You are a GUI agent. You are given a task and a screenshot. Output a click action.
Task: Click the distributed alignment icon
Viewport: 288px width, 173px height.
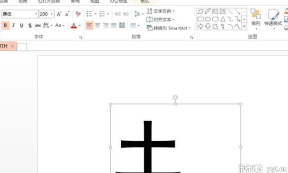pos(122,25)
